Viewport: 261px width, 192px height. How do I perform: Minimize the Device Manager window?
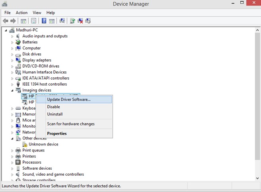(233, 3)
